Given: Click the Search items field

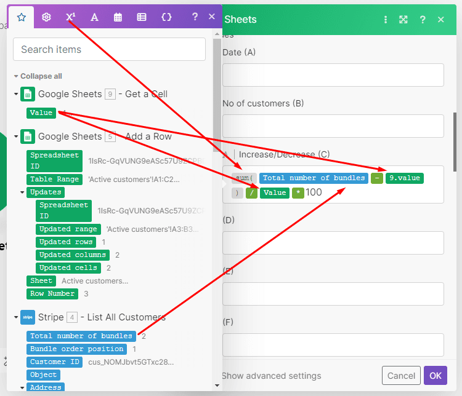Looking at the screenshot, I should click(x=109, y=49).
